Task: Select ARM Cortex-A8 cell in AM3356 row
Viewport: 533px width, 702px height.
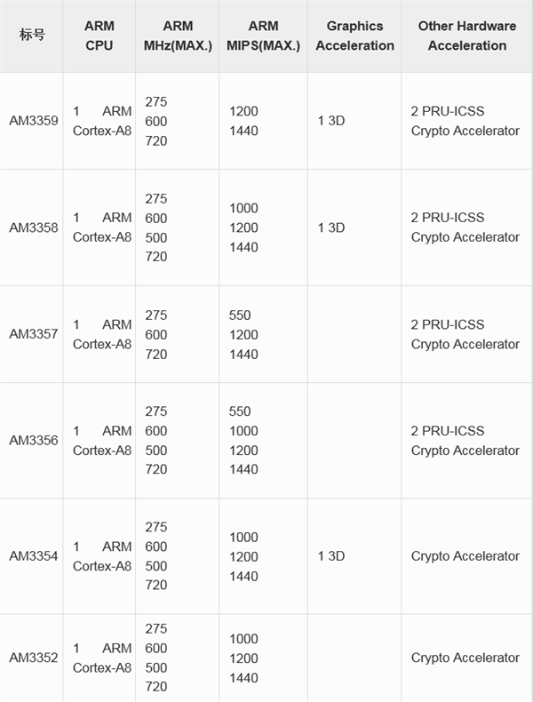Action: [102, 441]
